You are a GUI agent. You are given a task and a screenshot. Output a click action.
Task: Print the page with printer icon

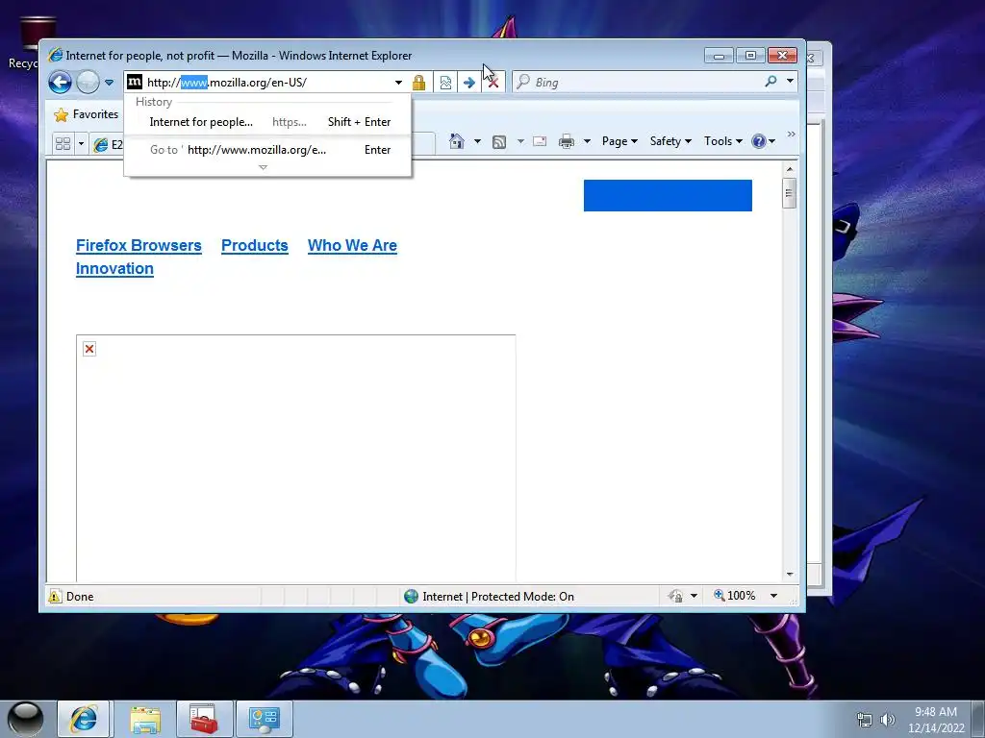coord(567,141)
